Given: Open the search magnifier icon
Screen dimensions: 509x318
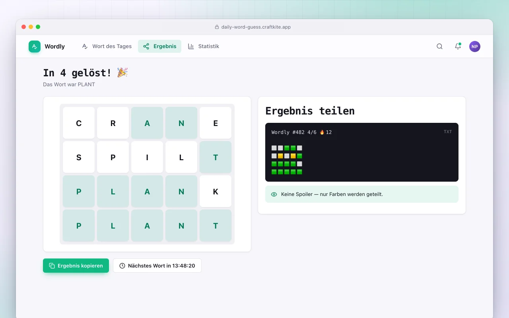Looking at the screenshot, I should [439, 47].
